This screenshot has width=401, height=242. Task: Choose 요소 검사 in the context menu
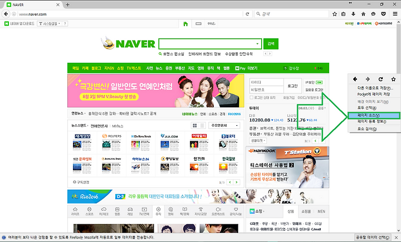[x=367, y=129]
